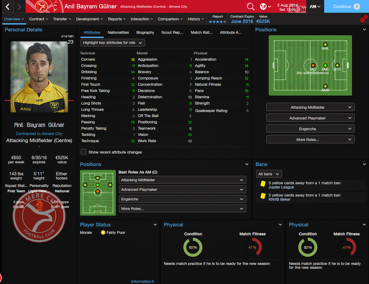Click the STC position dot on pitch
This screenshot has width=369, height=284.
(x=337, y=65)
